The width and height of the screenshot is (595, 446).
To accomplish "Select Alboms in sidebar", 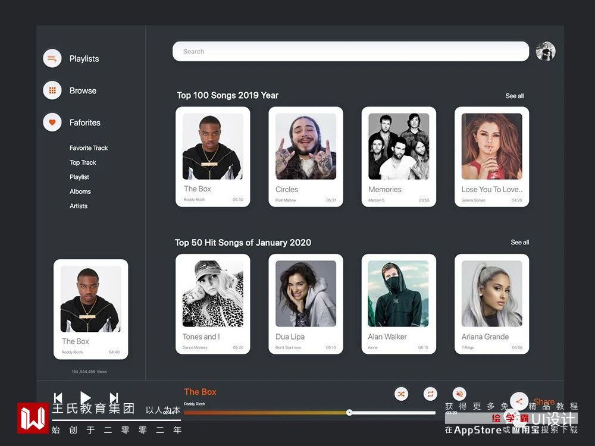I will [x=80, y=191].
